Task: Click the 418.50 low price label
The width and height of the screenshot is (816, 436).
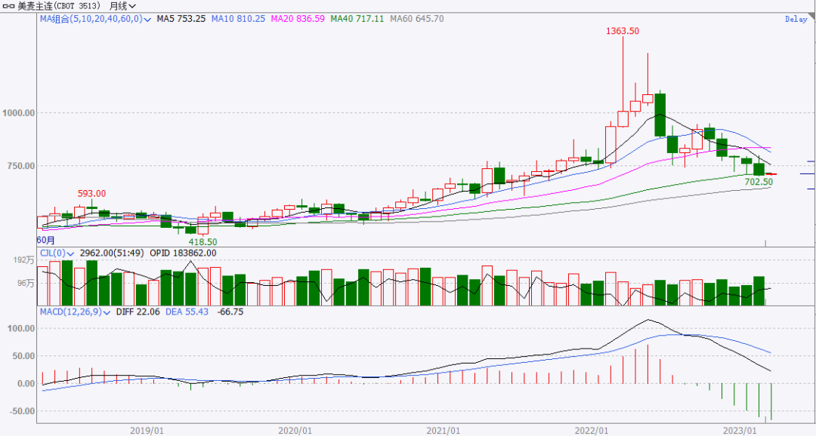Action: 202,241
